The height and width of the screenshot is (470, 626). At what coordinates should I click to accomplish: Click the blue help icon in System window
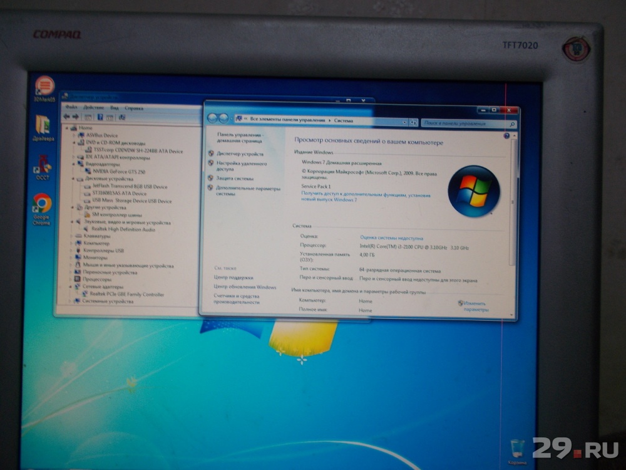(506, 135)
